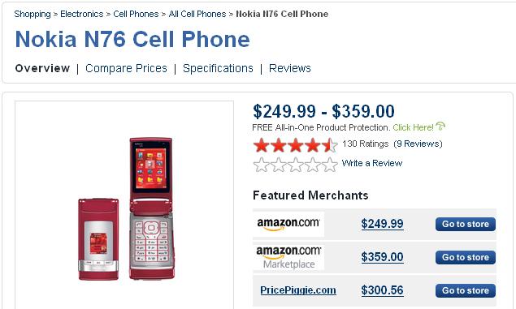Click the green umbrella protection icon

(x=440, y=126)
